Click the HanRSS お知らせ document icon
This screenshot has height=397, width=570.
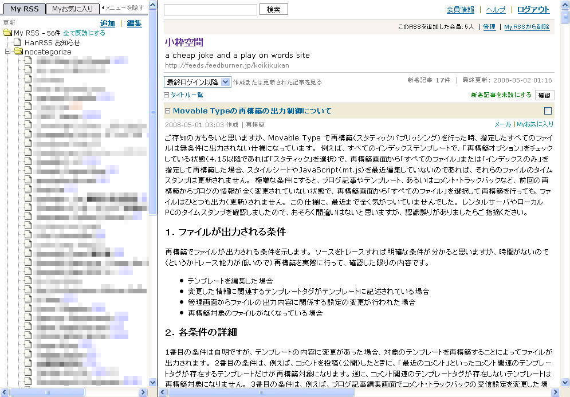pos(17,42)
